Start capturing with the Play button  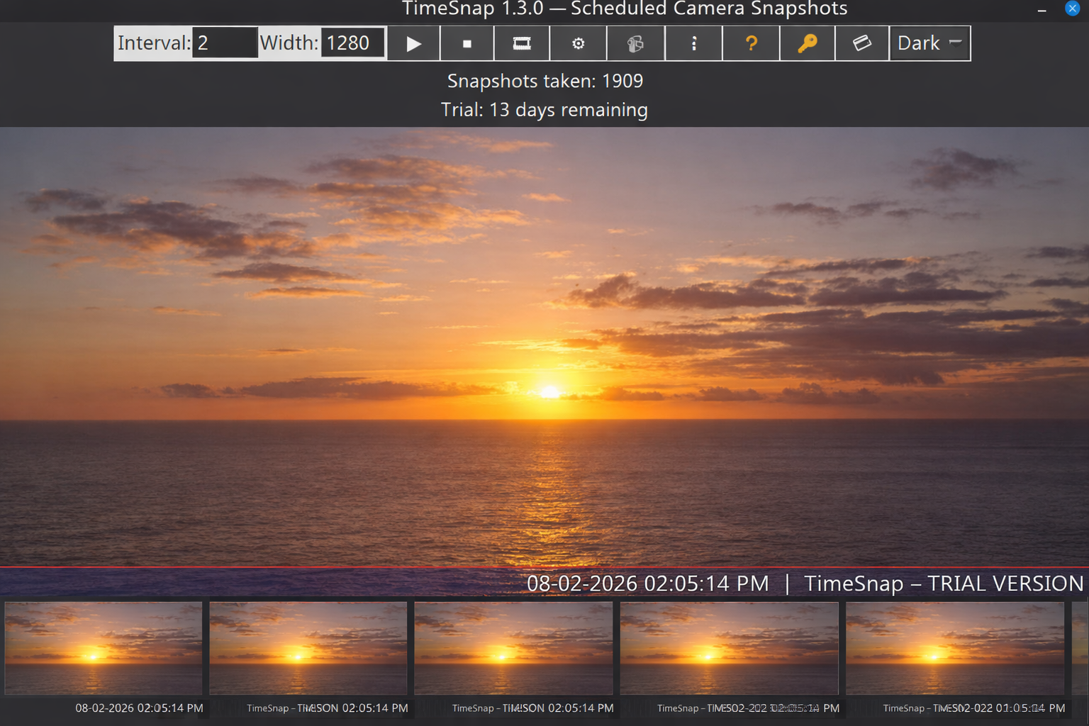point(413,43)
